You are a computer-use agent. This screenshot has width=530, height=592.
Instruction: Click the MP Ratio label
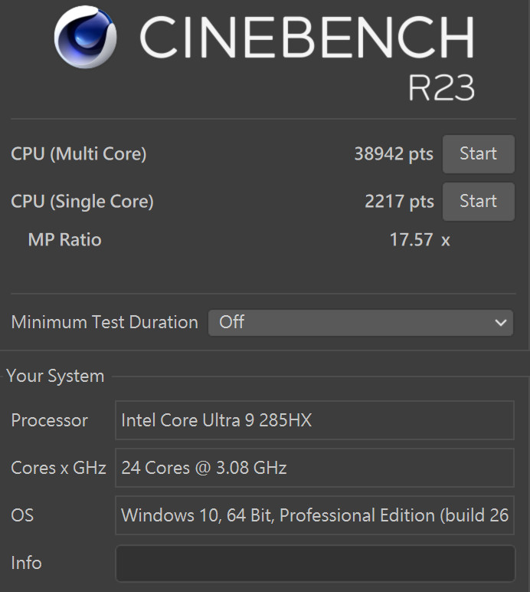[65, 240]
